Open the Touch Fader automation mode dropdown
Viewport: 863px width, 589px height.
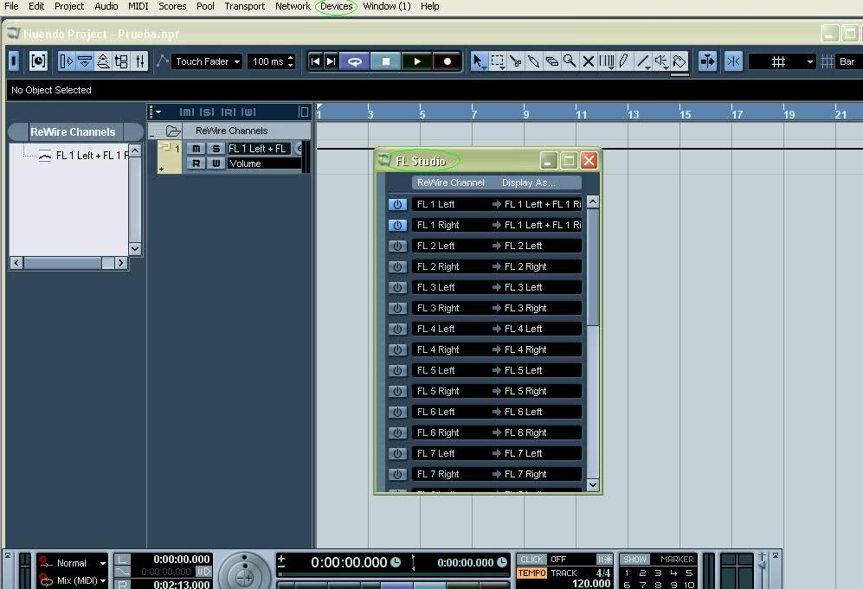208,61
